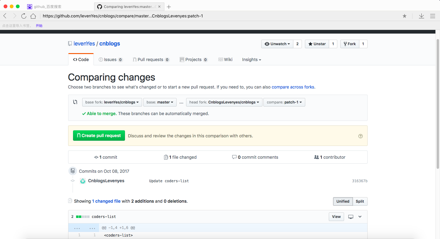Display the rich diff with the monitor icon
Screen dimensions: 440x239
pos(351,217)
